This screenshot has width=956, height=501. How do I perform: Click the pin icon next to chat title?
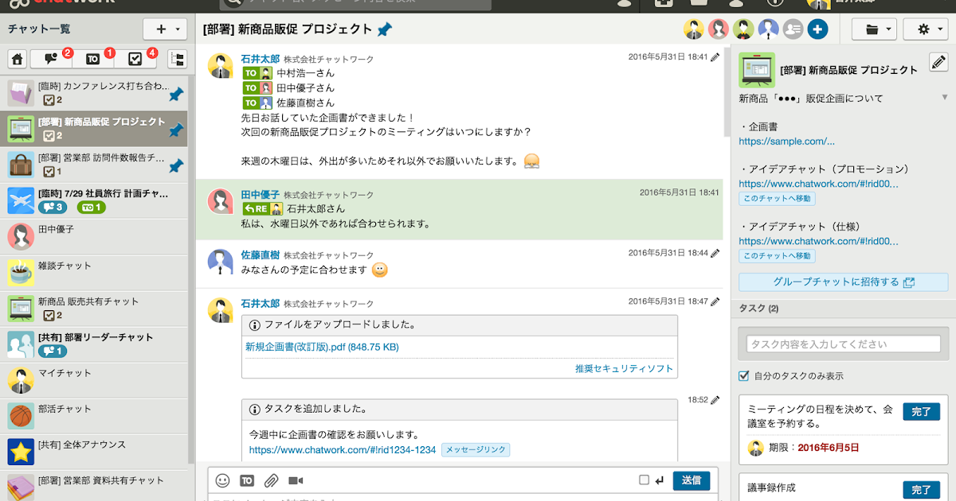pos(385,29)
